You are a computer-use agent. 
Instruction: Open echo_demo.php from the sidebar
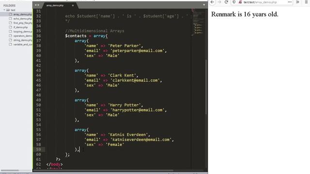23,19
